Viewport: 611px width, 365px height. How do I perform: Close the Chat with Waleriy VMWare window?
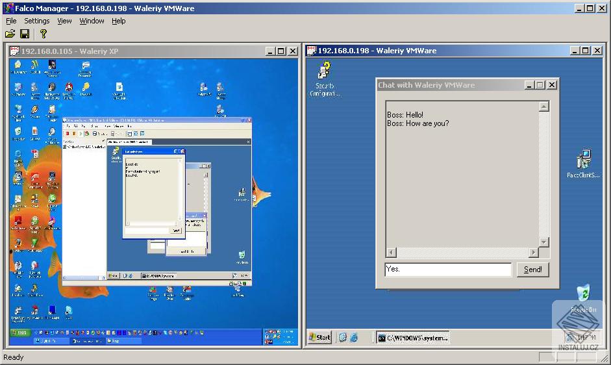click(x=552, y=85)
